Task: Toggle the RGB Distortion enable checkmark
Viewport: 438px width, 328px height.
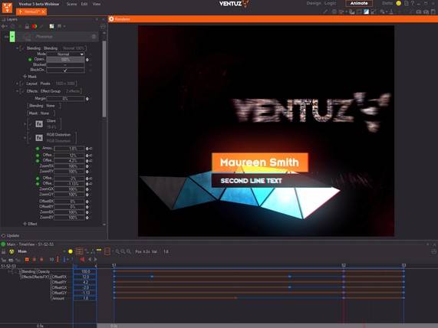Action: pyautogui.click(x=31, y=138)
